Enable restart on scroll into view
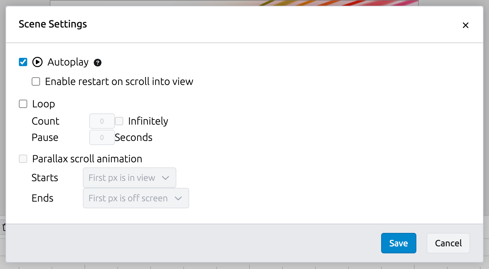This screenshot has height=269, width=489. (36, 81)
